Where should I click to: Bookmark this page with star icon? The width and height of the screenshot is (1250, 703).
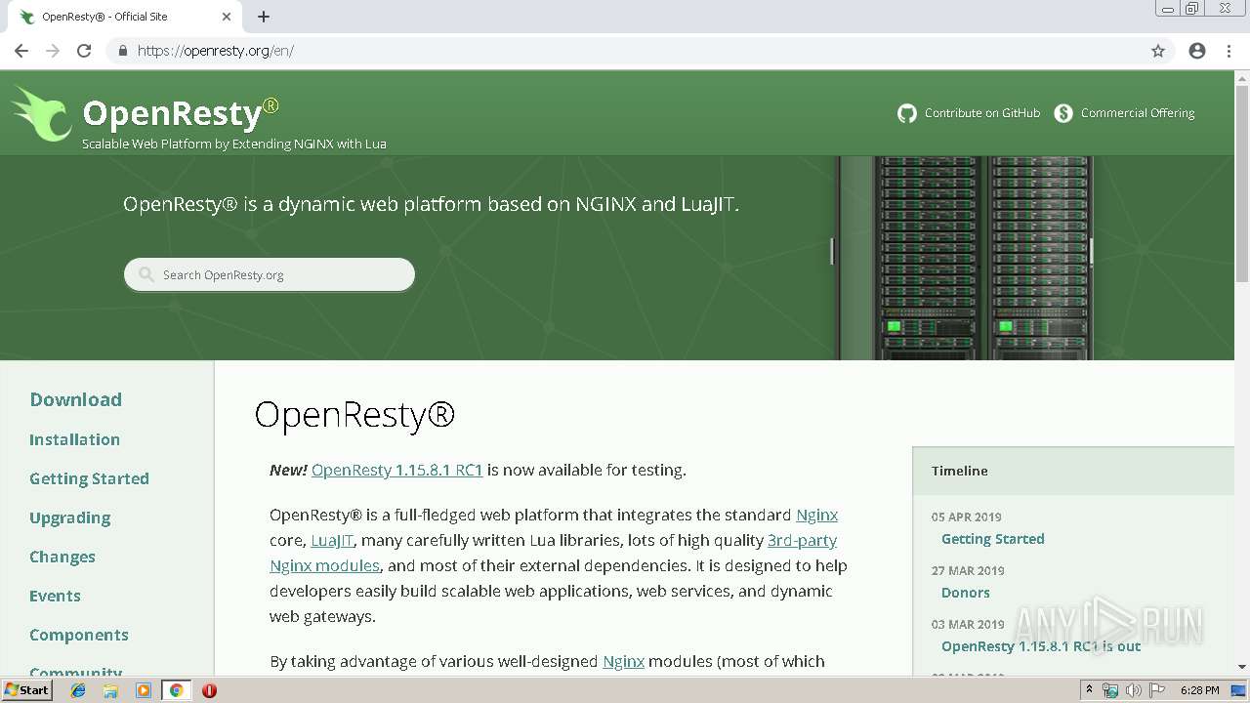click(1158, 51)
